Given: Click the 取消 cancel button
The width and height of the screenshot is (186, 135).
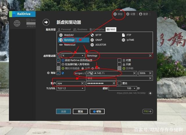Looking at the screenshot, I should pos(80,111).
